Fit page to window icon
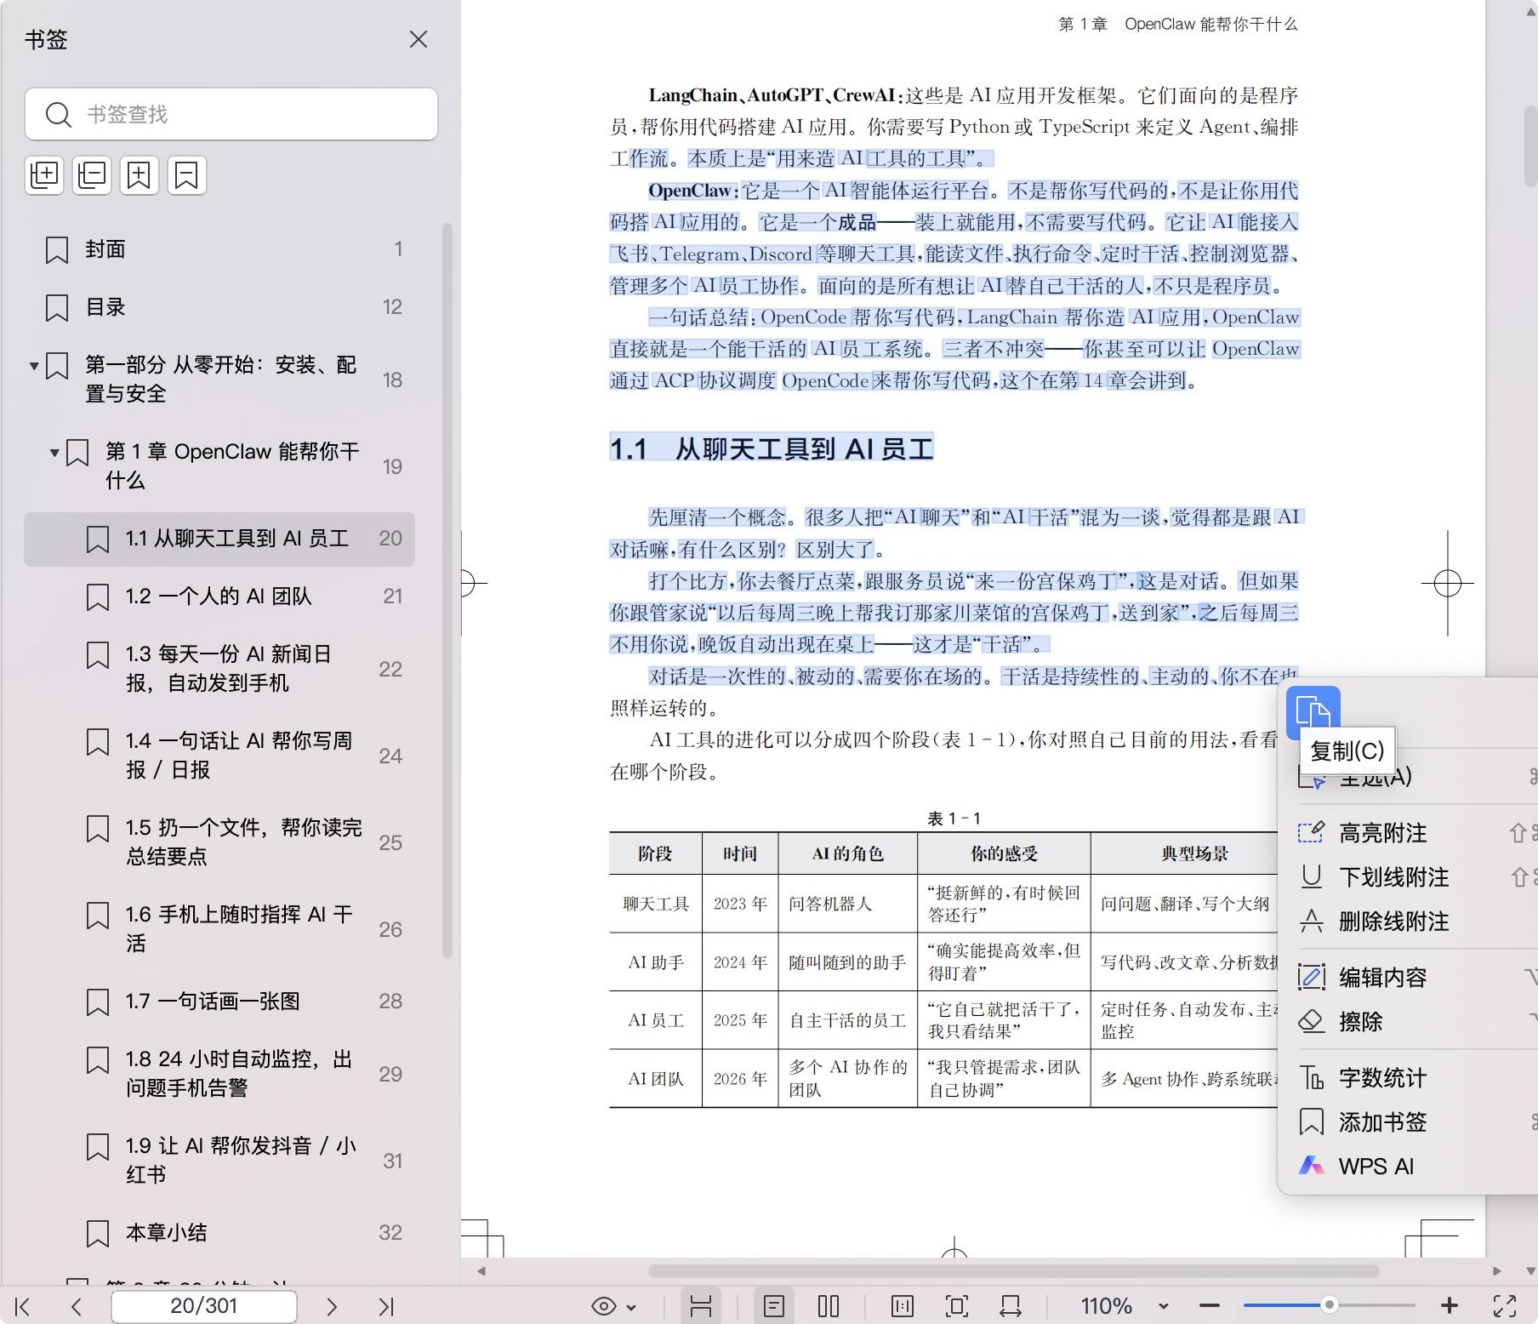1538x1324 pixels. [x=957, y=1306]
